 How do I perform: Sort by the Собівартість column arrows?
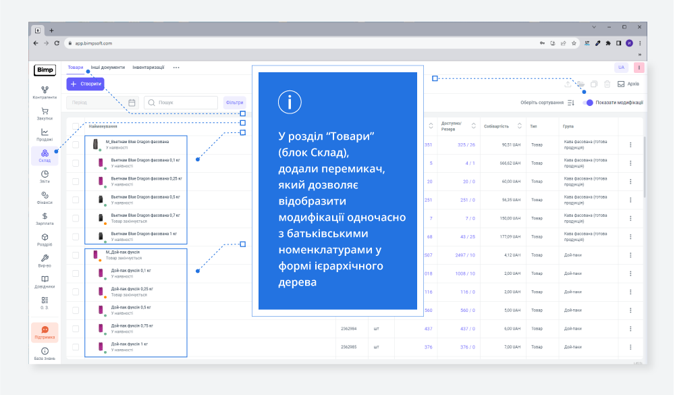point(520,126)
